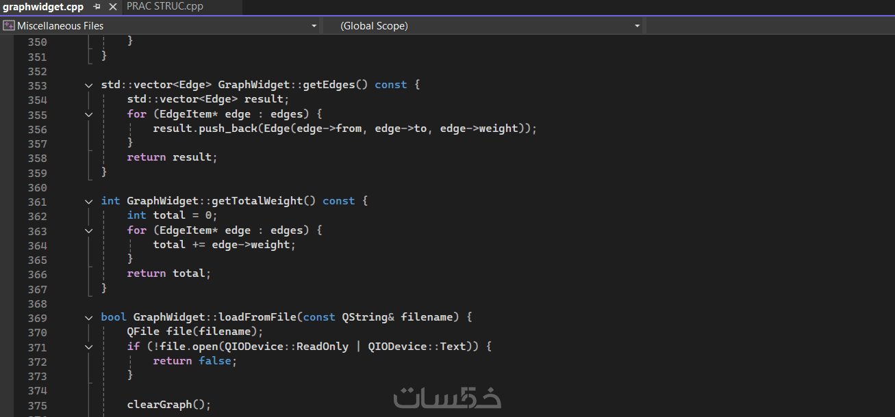Open the Global Scope dropdown

637,26
